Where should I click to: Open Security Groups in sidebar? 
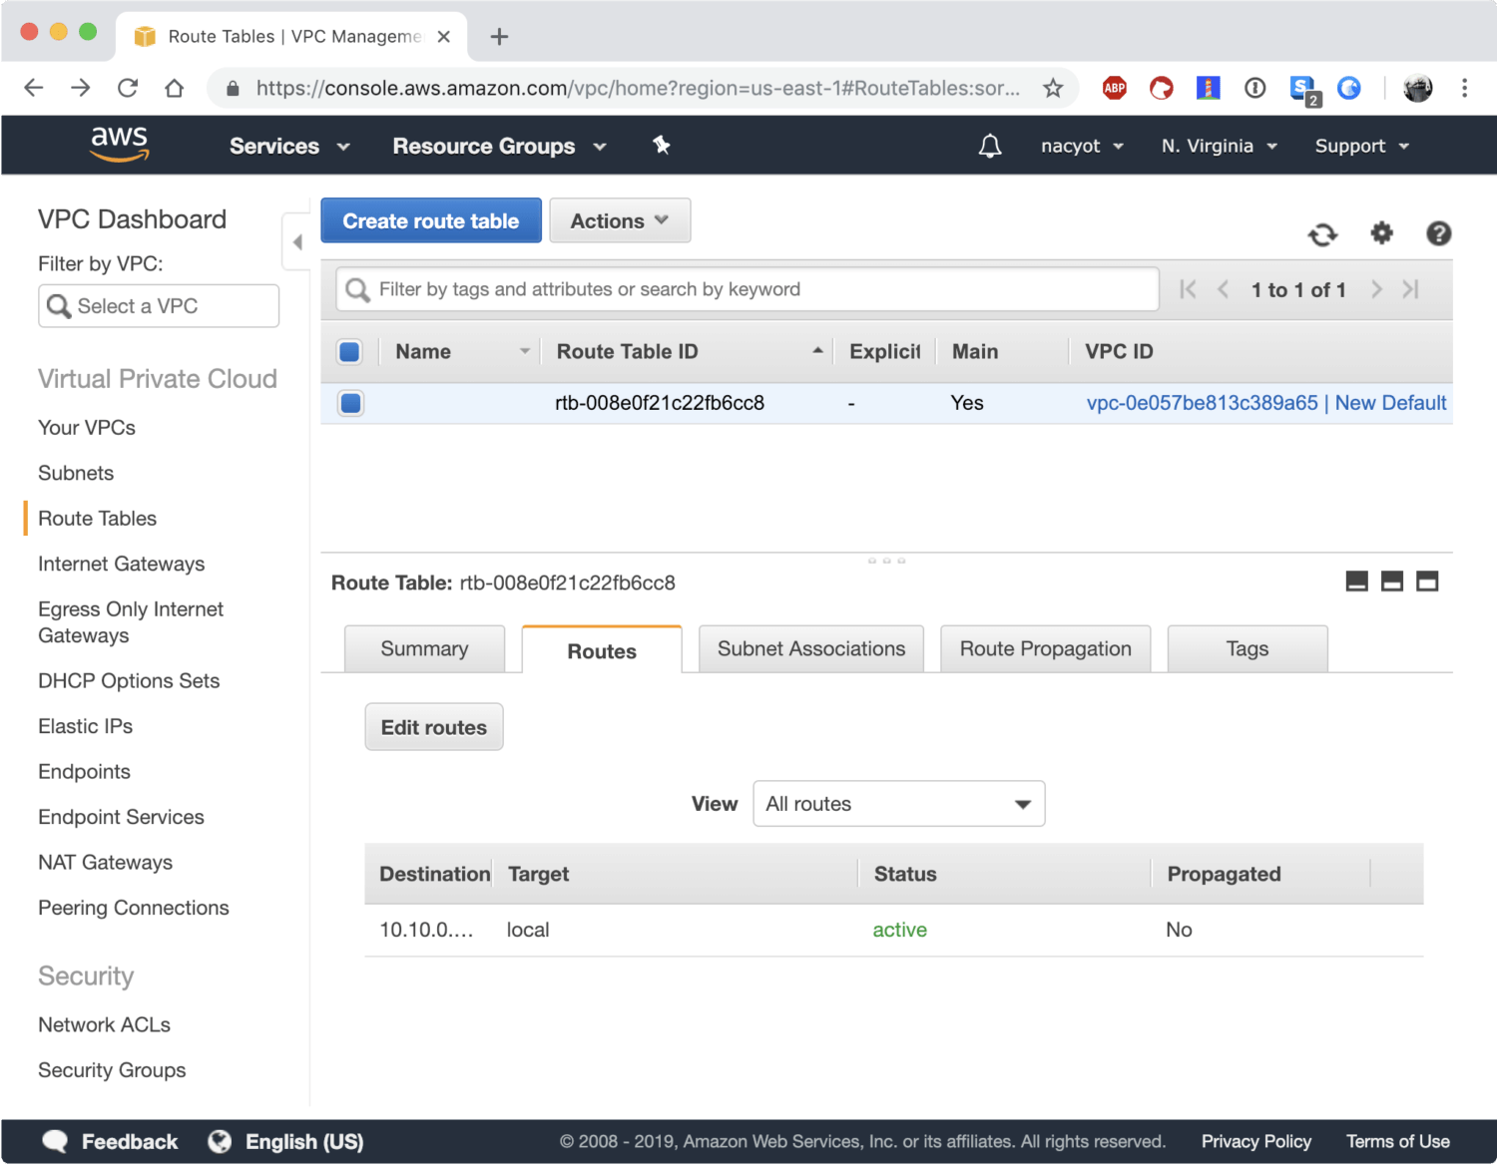click(112, 1070)
